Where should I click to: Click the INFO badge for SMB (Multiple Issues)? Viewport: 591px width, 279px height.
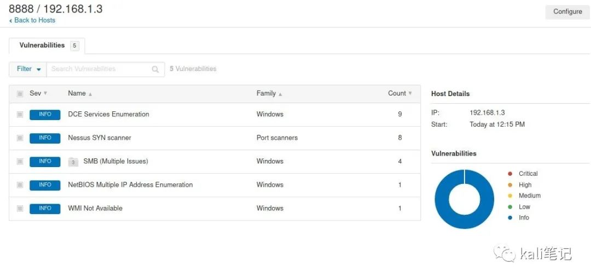pos(45,162)
